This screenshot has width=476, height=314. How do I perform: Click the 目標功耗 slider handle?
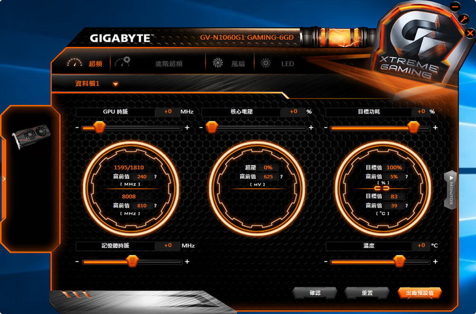click(x=413, y=127)
